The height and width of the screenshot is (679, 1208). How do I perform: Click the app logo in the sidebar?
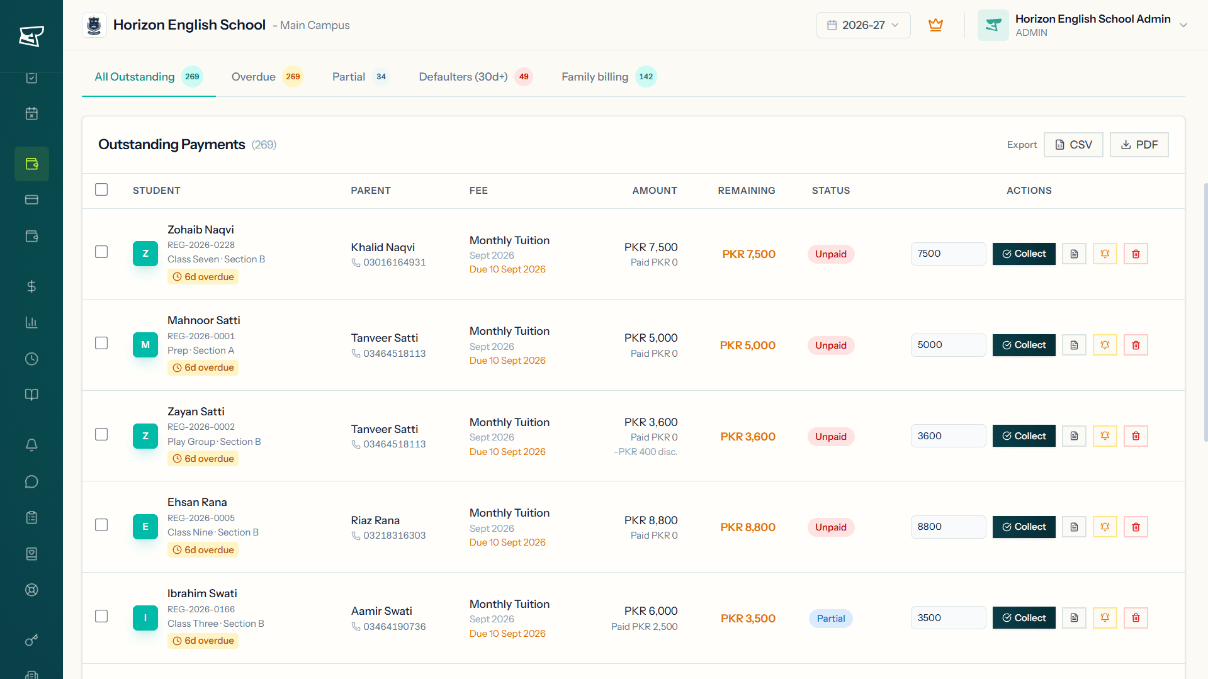click(x=31, y=36)
